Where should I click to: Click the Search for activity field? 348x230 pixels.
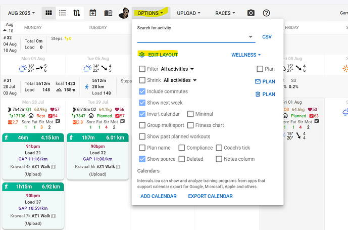(x=192, y=37)
